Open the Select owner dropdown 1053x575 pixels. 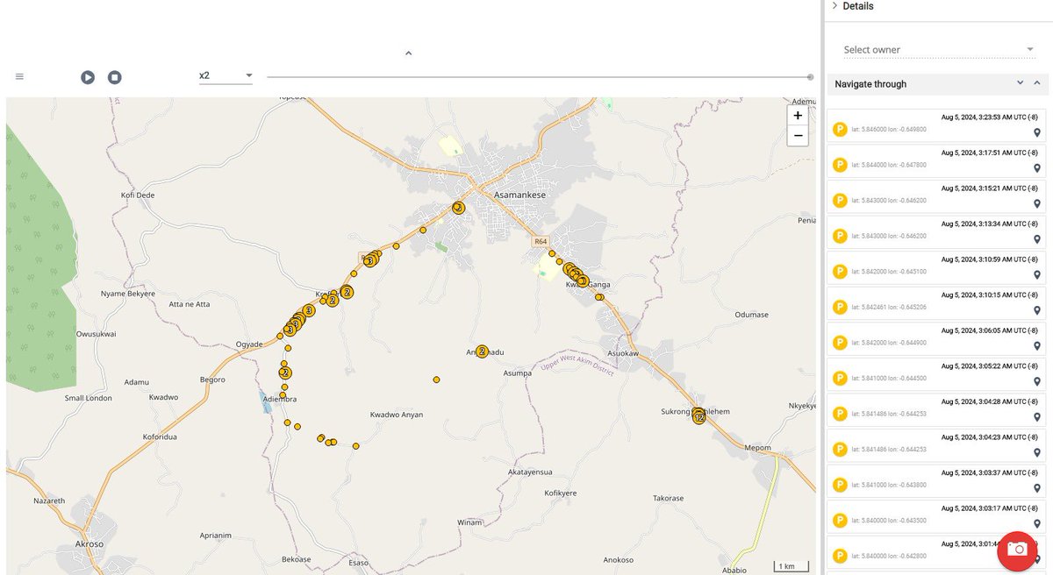point(939,50)
